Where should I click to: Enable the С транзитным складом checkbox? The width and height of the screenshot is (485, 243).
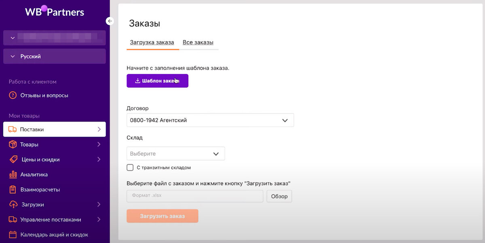(130, 168)
